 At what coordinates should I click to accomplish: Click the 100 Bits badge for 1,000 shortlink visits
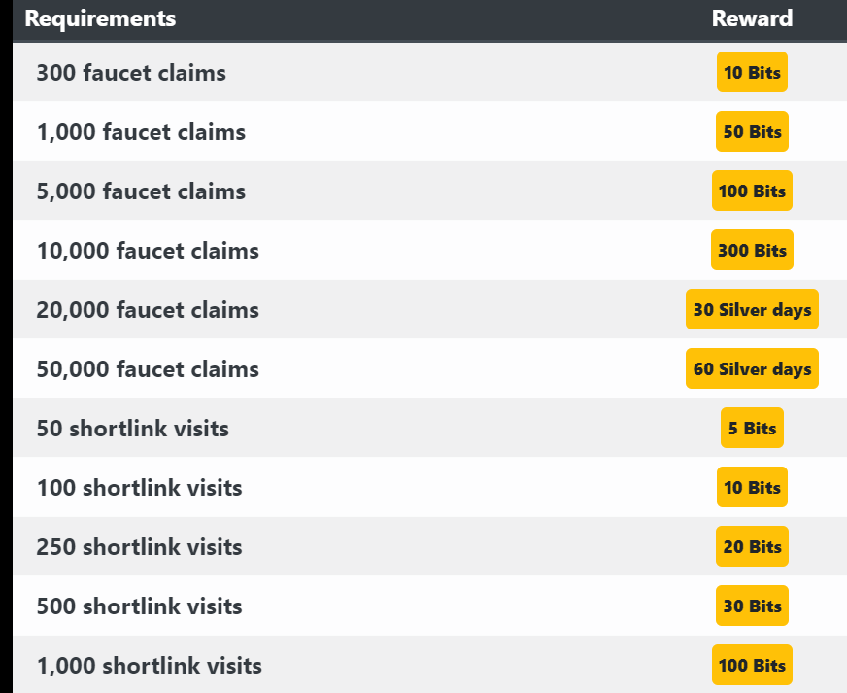[x=752, y=665]
